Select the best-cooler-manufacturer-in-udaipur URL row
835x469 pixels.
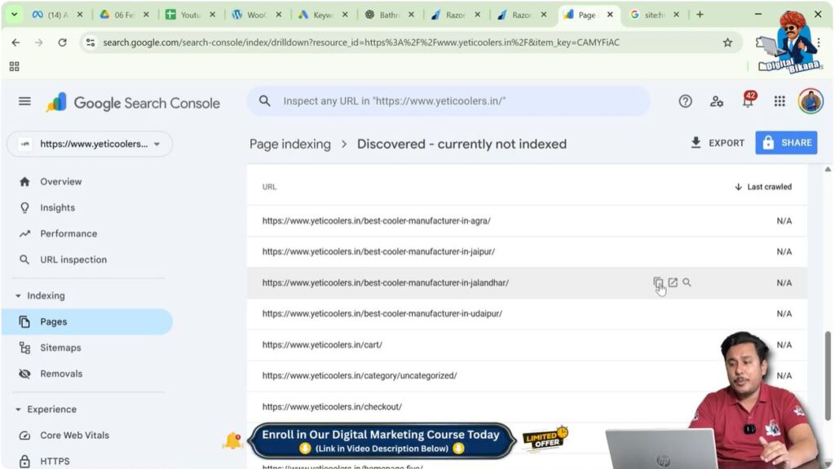click(527, 313)
